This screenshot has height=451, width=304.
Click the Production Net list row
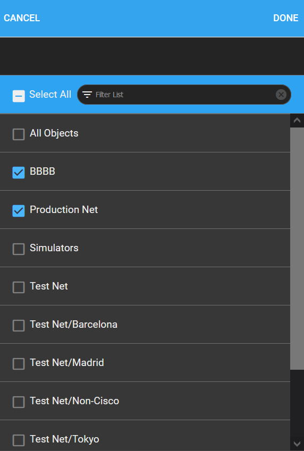tap(145, 210)
